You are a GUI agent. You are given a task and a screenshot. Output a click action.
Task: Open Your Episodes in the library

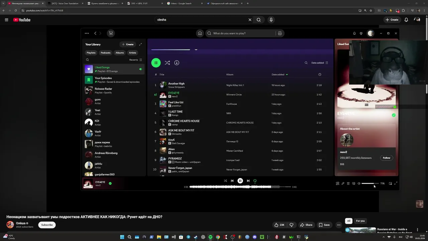[x=114, y=80]
